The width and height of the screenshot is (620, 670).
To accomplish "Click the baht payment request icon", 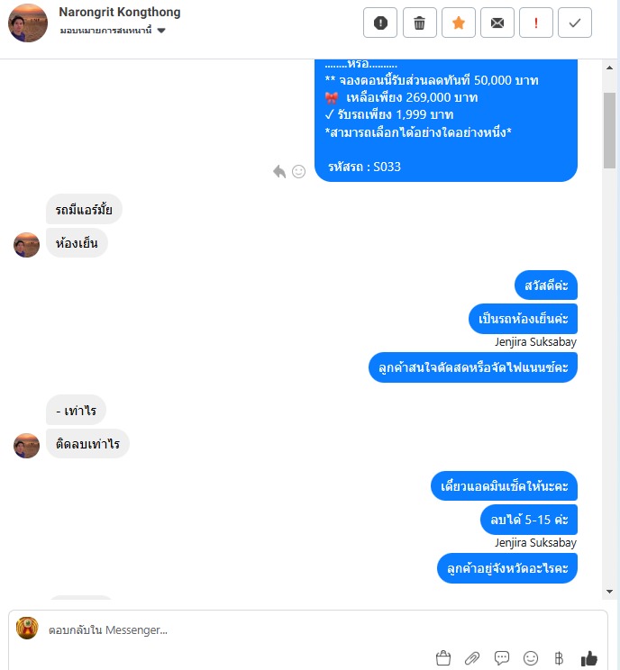I will [559, 658].
